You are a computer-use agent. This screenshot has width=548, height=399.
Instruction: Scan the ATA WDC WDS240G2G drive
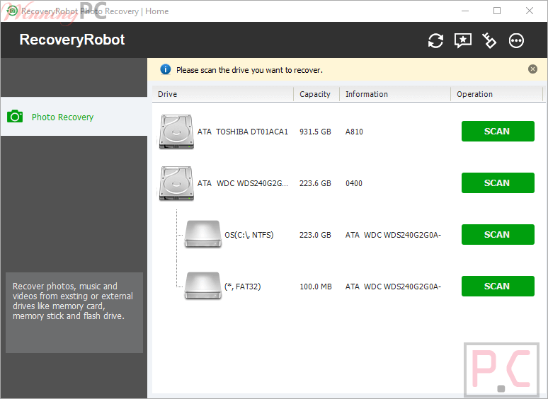[x=498, y=183]
